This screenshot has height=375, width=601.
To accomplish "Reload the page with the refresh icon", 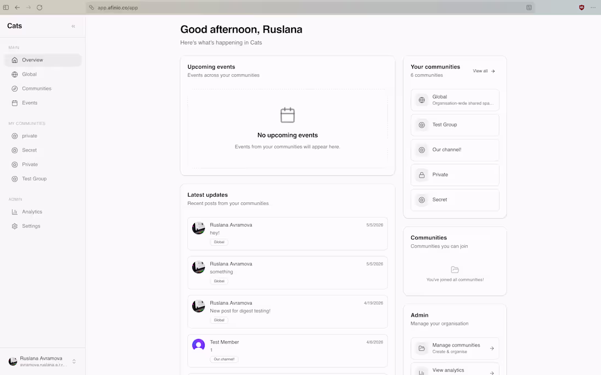I will click(39, 7).
